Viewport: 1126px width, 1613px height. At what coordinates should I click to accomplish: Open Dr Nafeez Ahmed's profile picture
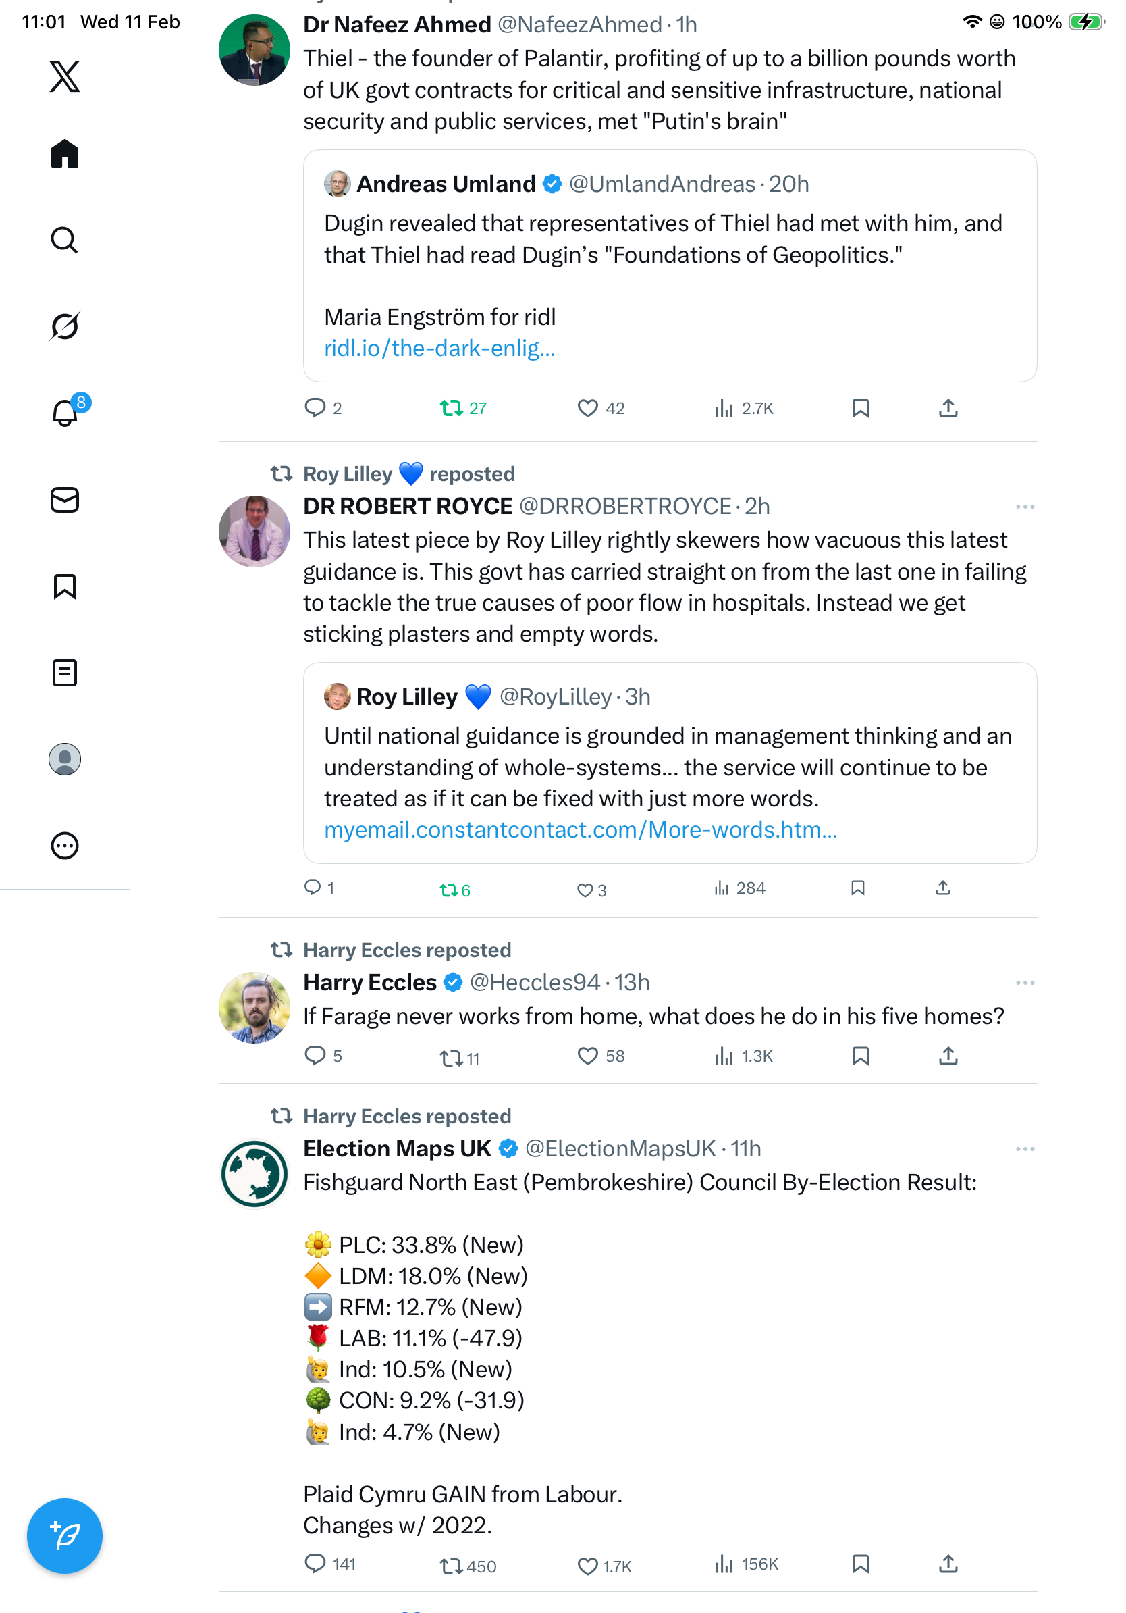[x=254, y=50]
